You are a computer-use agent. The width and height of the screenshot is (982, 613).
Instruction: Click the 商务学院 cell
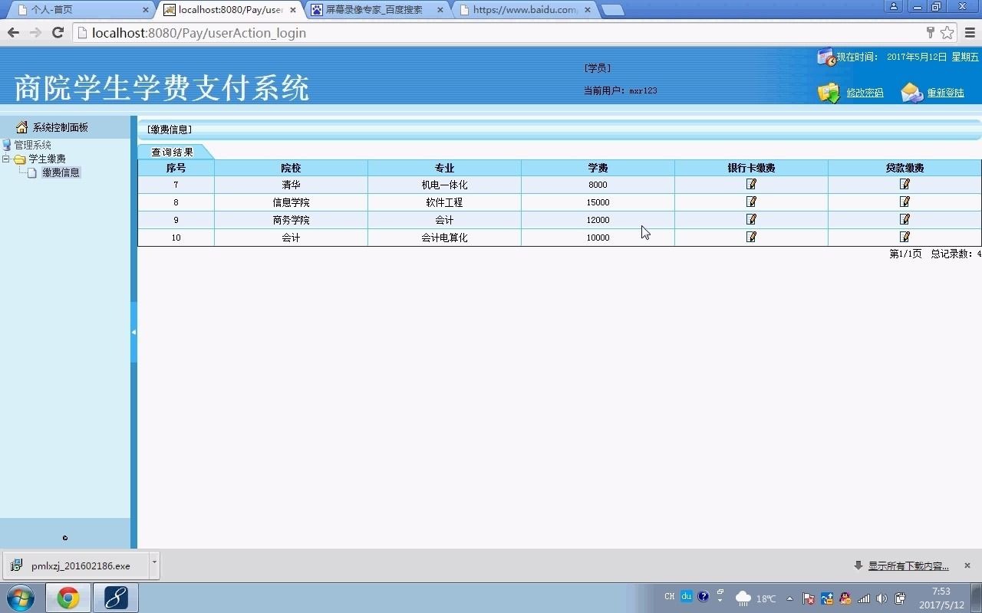pos(291,220)
